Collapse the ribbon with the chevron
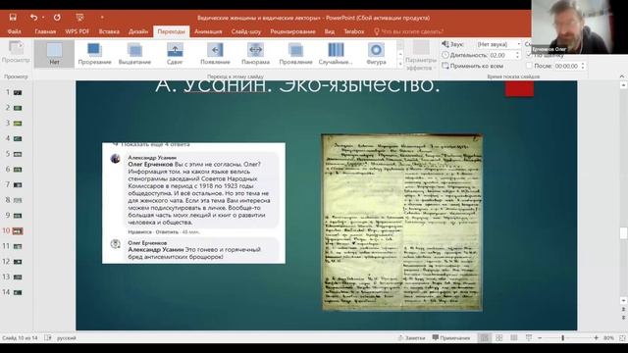Image resolution: width=628 pixels, height=353 pixels. click(621, 76)
